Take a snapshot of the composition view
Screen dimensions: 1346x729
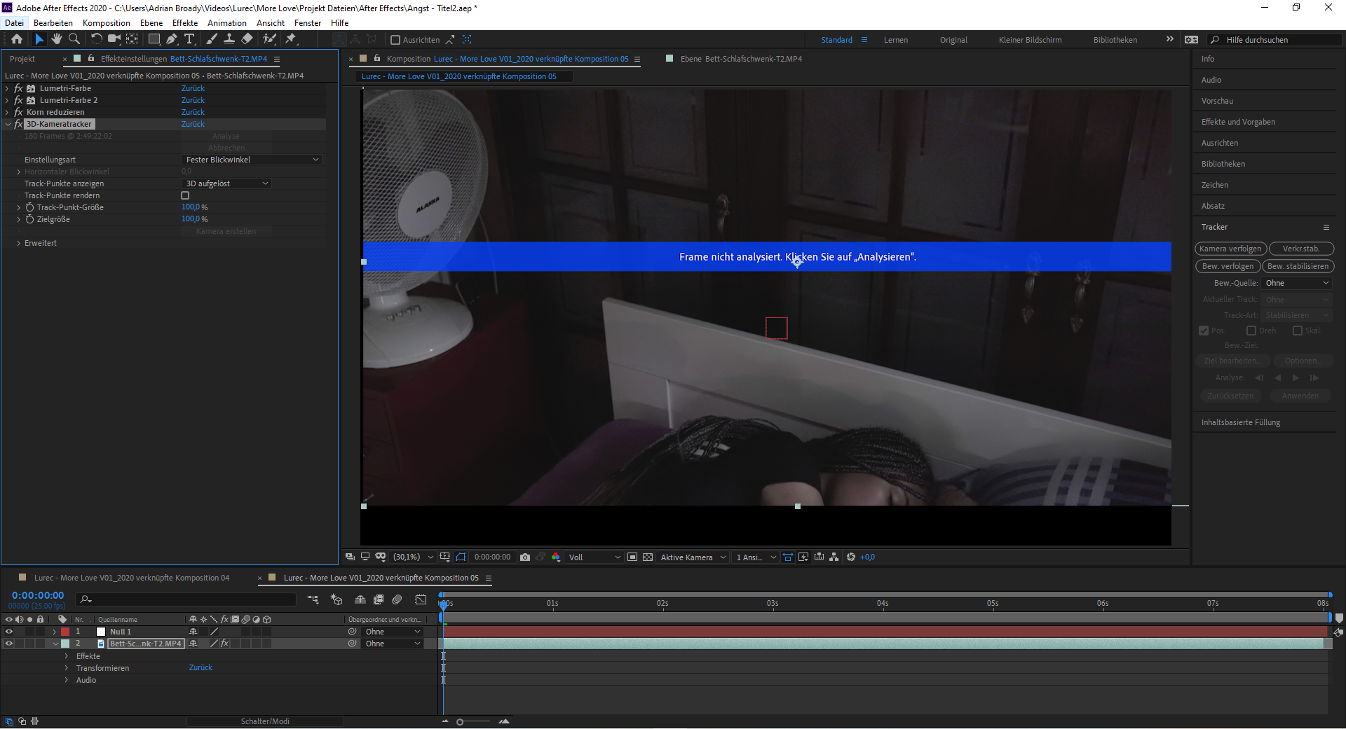pos(525,557)
